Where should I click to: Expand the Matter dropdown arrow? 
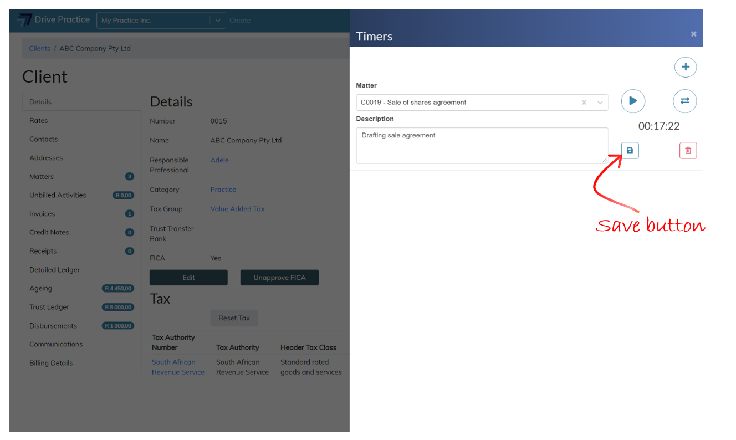600,103
